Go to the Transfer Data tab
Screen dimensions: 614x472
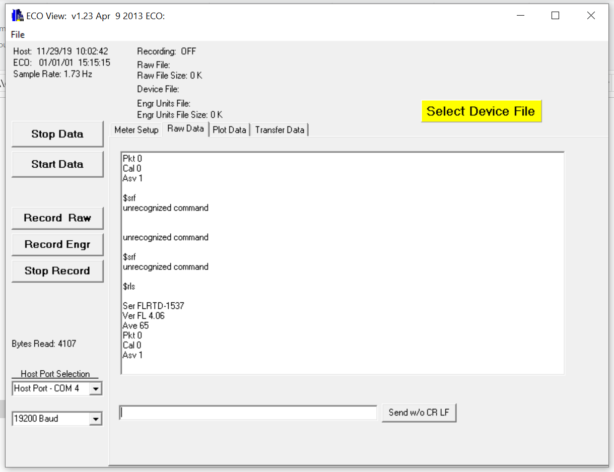point(280,130)
